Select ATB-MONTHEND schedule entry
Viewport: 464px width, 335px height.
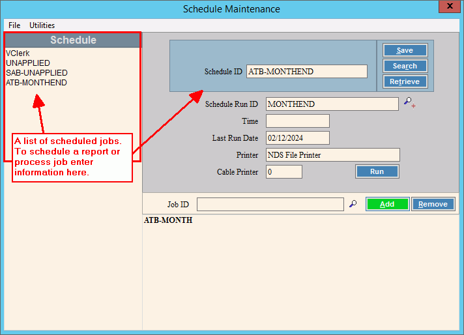click(x=36, y=83)
